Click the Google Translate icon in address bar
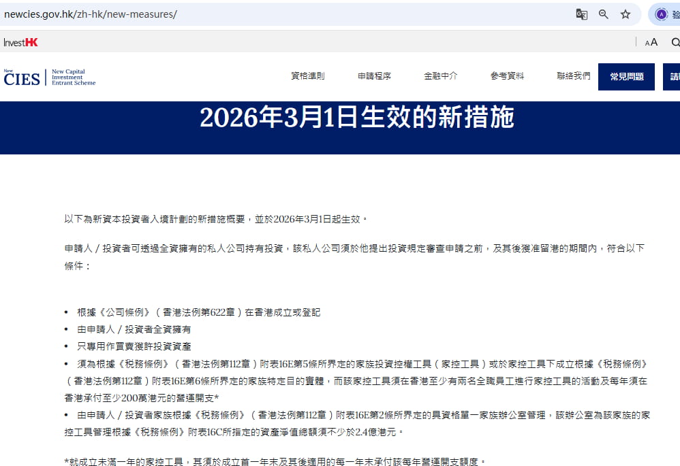This screenshot has width=680, height=466. click(x=581, y=14)
